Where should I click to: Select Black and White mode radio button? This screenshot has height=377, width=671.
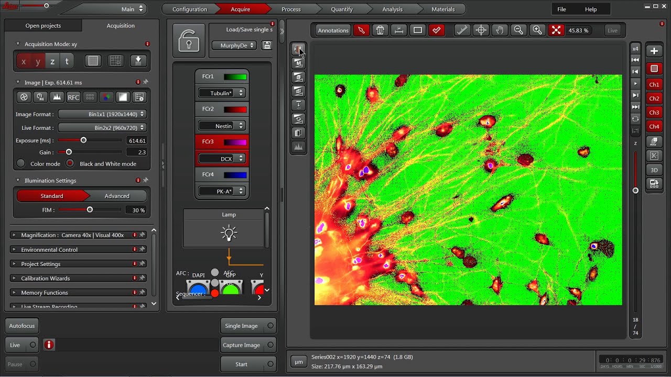pyautogui.click(x=70, y=163)
